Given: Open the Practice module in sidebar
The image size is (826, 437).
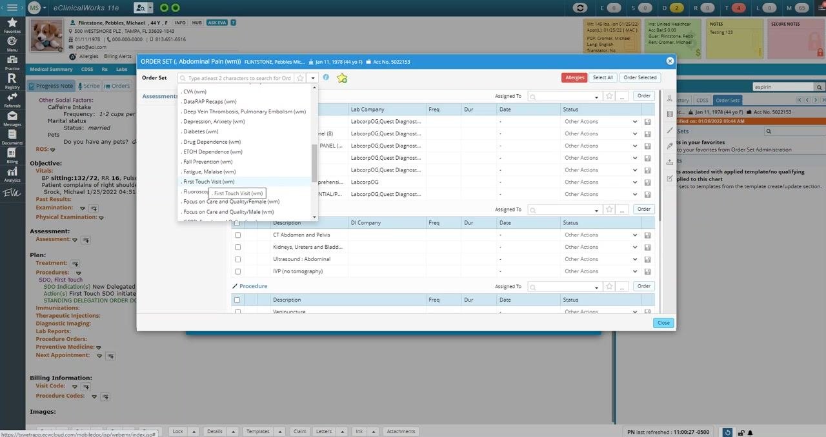Looking at the screenshot, I should point(12,63).
